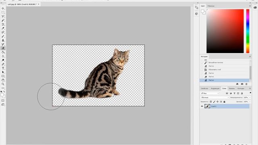The width and height of the screenshot is (258, 145).
Task: Switch to the Образцы tab
Action: 211,6
